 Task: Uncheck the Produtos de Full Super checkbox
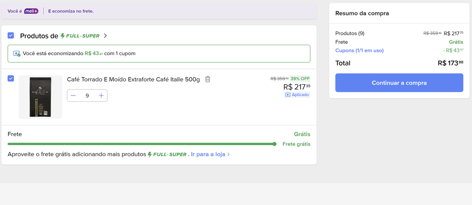point(11,35)
